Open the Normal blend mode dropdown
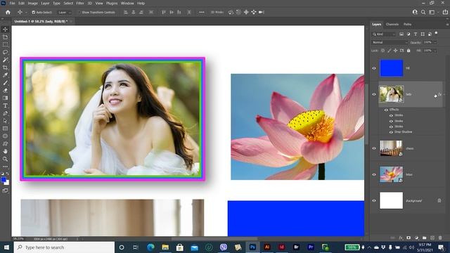450x253 pixels. coord(390,42)
